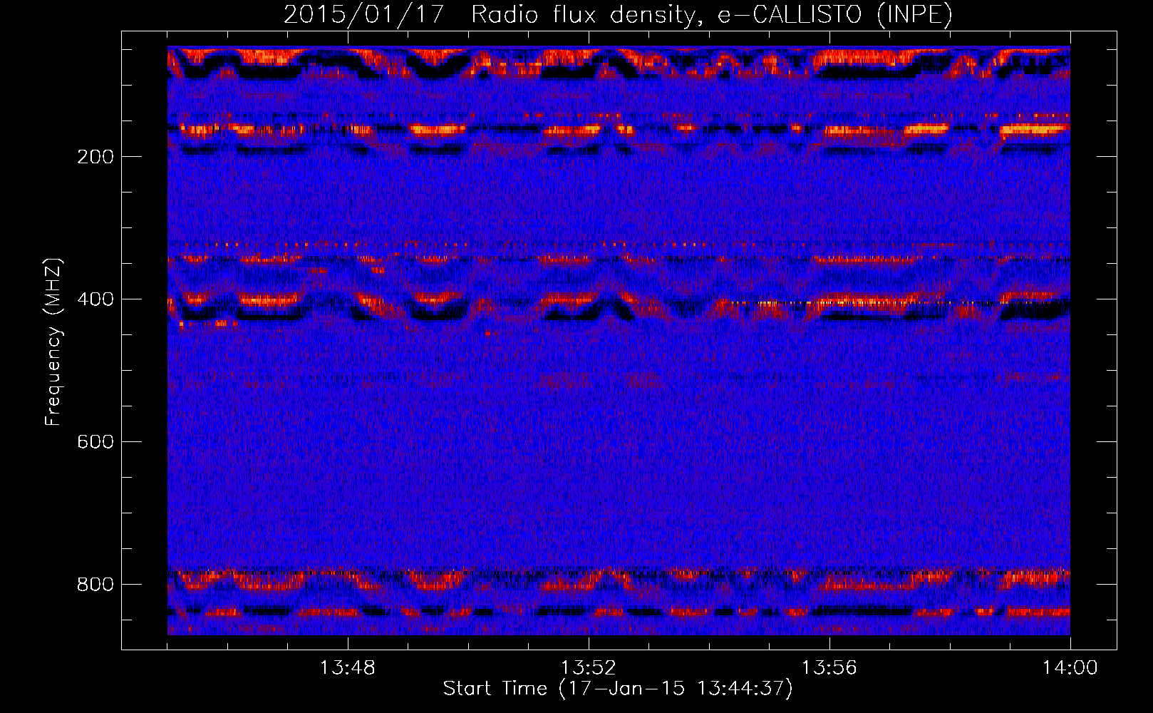Click the 13:52 time tick label
Viewport: 1153px width, 713px height.
click(x=589, y=668)
